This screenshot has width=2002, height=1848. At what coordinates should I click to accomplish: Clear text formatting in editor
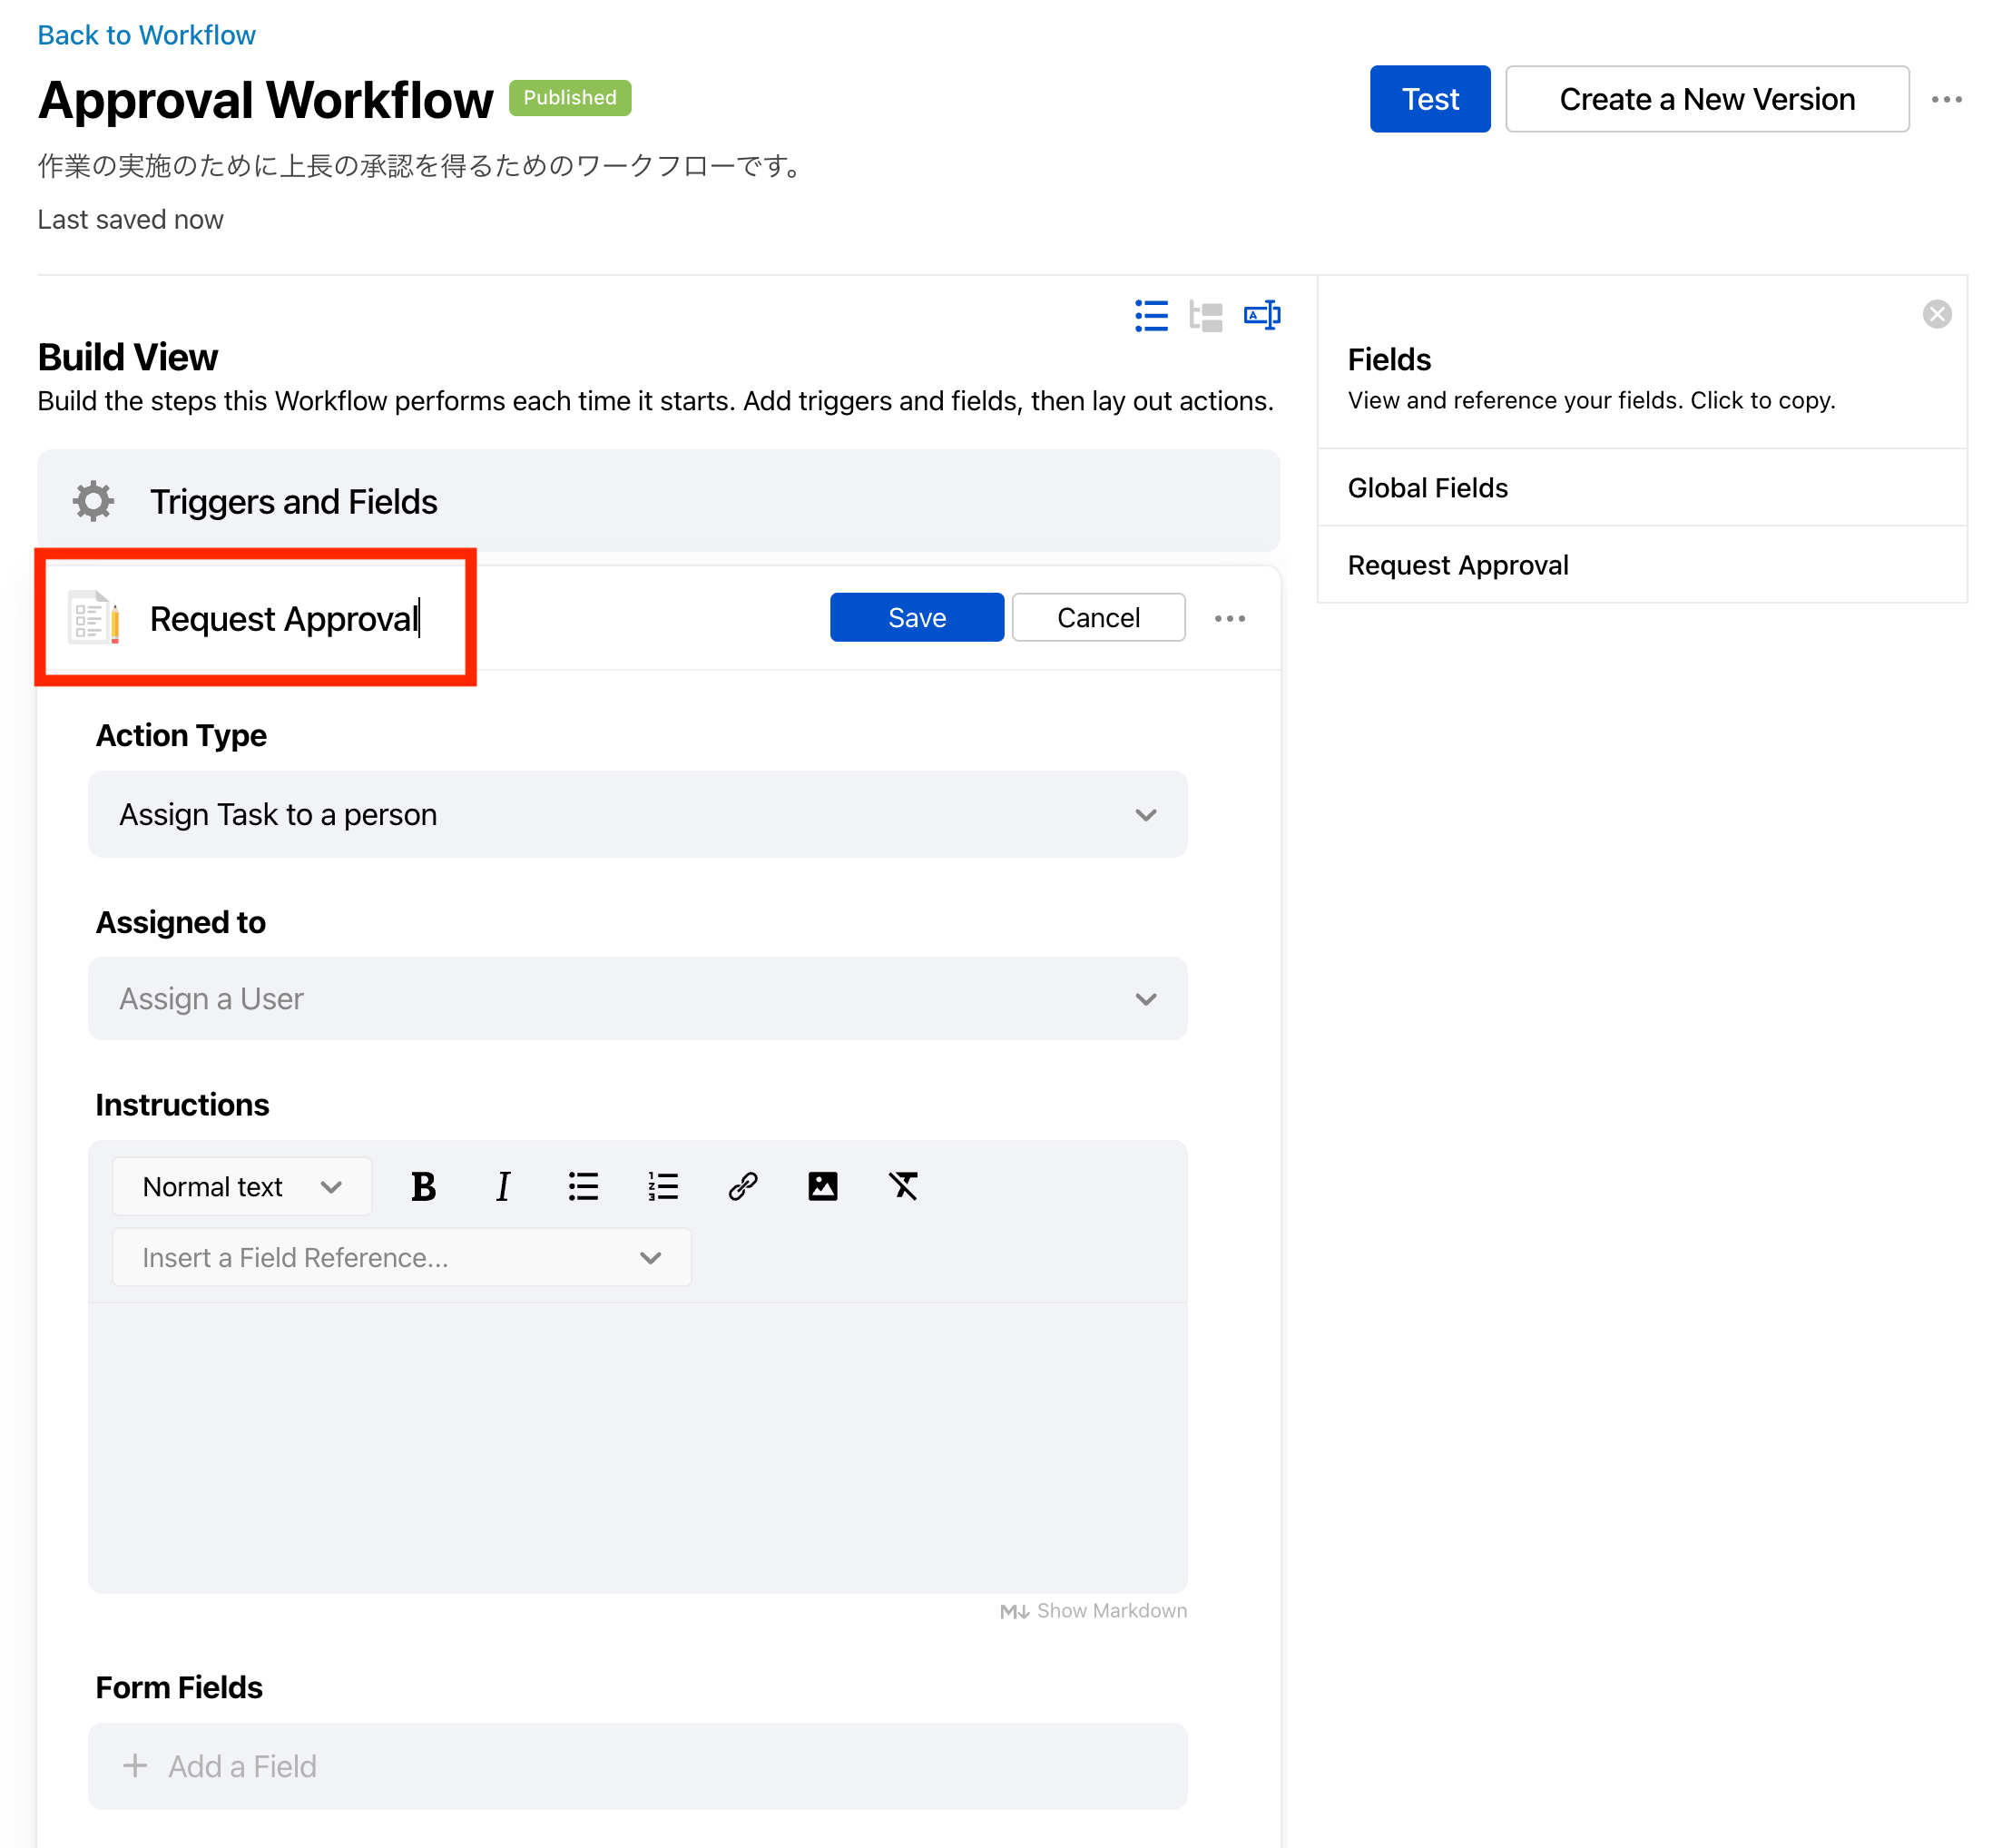click(x=903, y=1187)
